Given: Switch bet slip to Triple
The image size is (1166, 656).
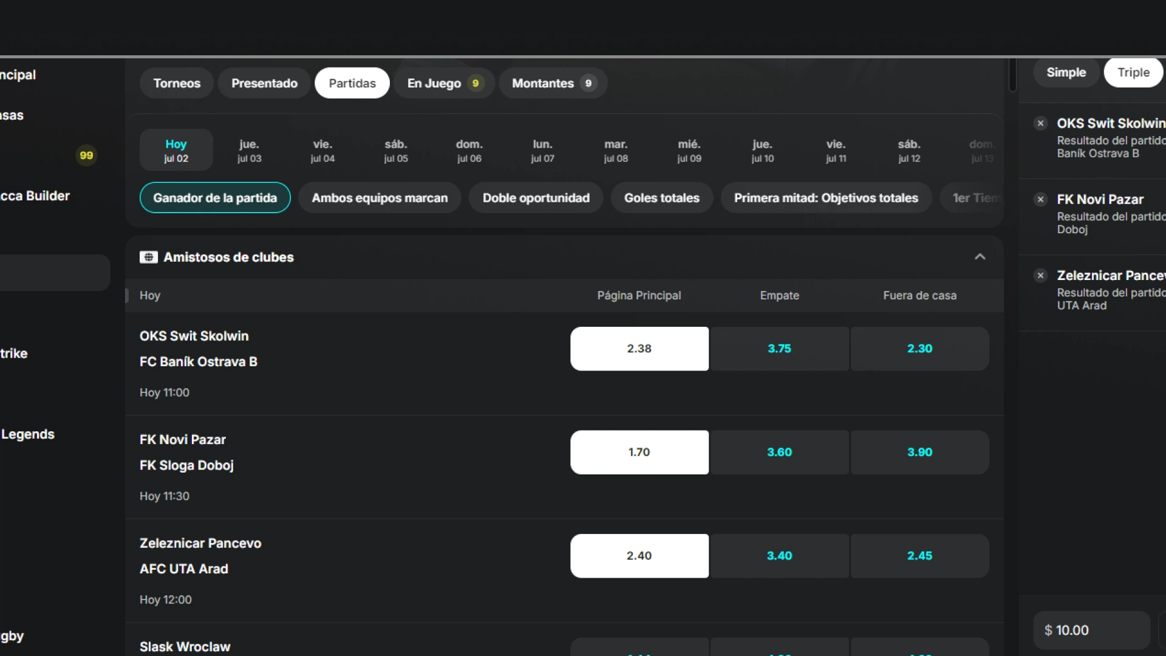Looking at the screenshot, I should coord(1133,72).
